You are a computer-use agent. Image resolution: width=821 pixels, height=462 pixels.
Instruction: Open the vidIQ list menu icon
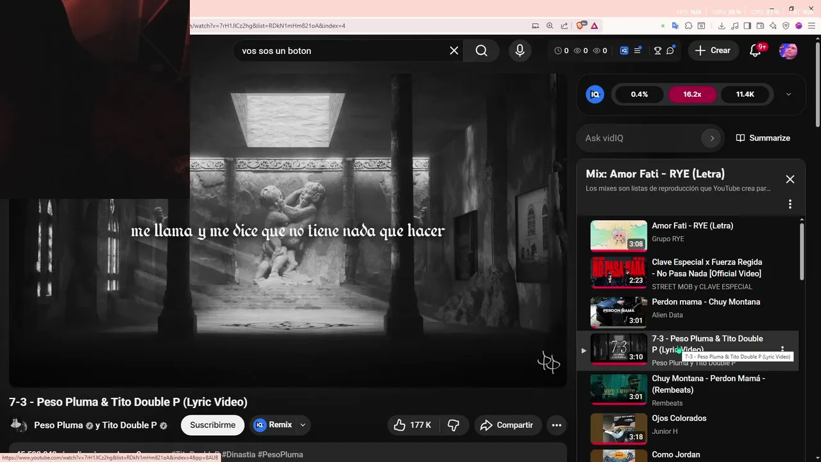[x=638, y=51]
